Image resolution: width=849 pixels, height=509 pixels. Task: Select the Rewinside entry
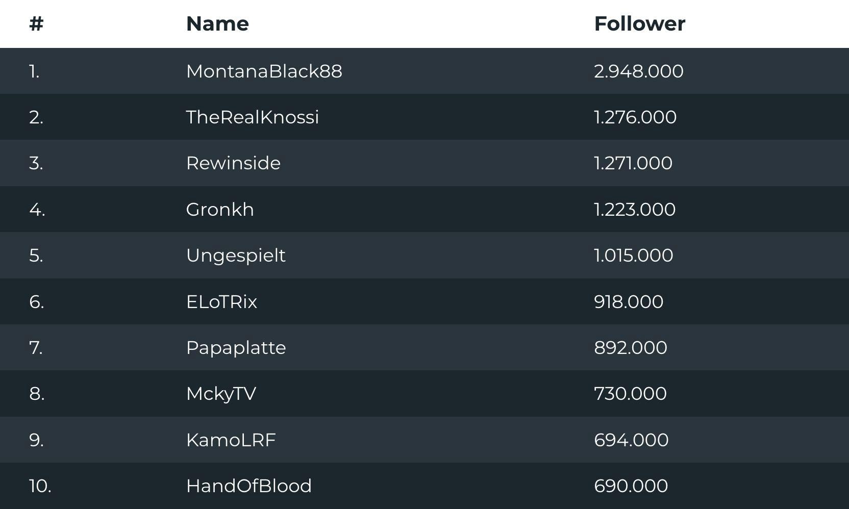coord(233,163)
